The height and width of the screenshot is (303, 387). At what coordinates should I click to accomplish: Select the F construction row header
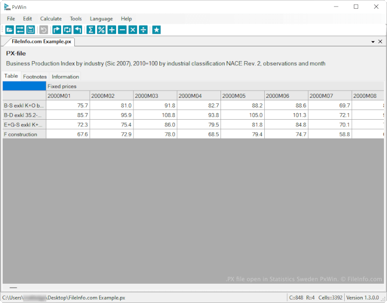pyautogui.click(x=24, y=134)
